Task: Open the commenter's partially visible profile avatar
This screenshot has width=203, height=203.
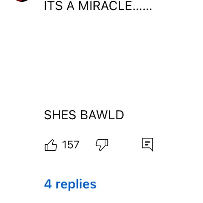Action: pyautogui.click(x=22, y=0)
